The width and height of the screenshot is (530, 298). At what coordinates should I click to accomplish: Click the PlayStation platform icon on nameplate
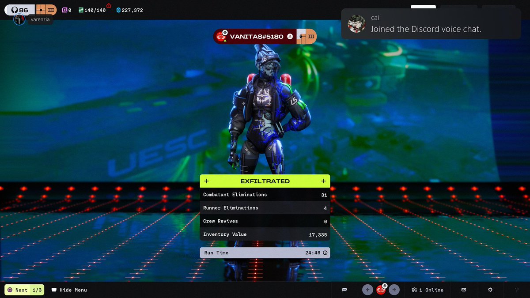[x=290, y=37]
